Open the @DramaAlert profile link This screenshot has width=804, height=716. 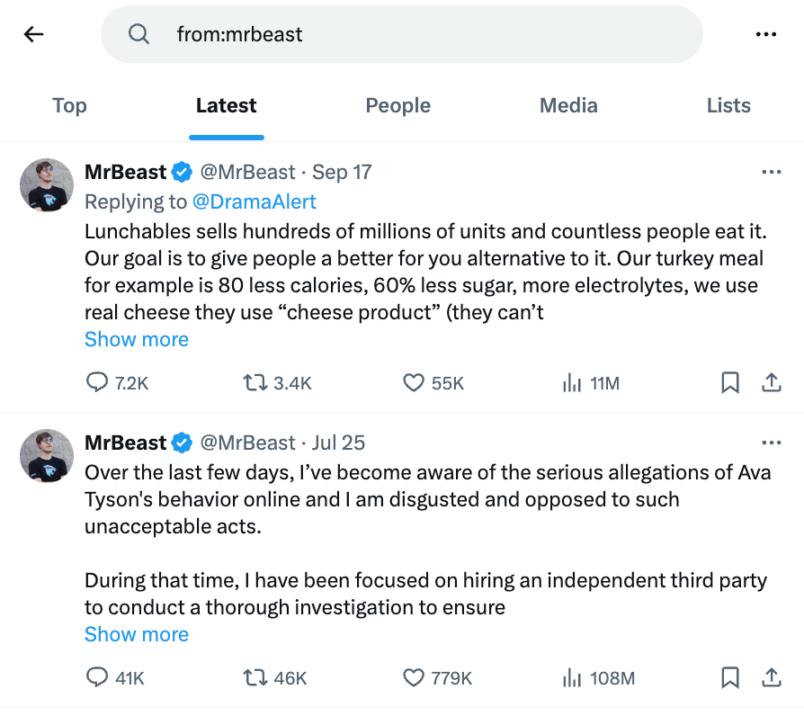[255, 201]
